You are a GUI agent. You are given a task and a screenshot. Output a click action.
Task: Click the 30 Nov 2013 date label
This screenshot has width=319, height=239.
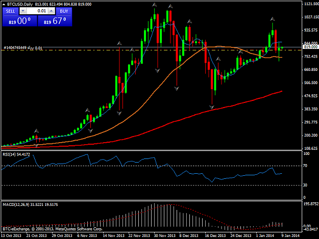pyautogui.click(x=164, y=235)
